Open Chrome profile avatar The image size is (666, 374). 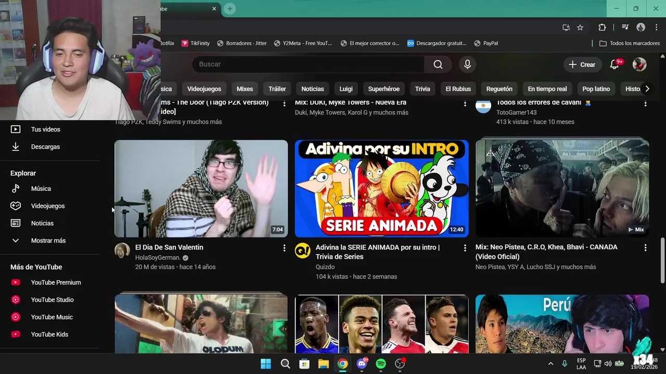pos(641,28)
